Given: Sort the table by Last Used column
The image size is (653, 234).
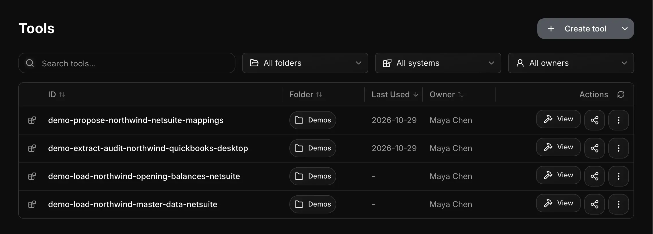Looking at the screenshot, I should click(395, 94).
